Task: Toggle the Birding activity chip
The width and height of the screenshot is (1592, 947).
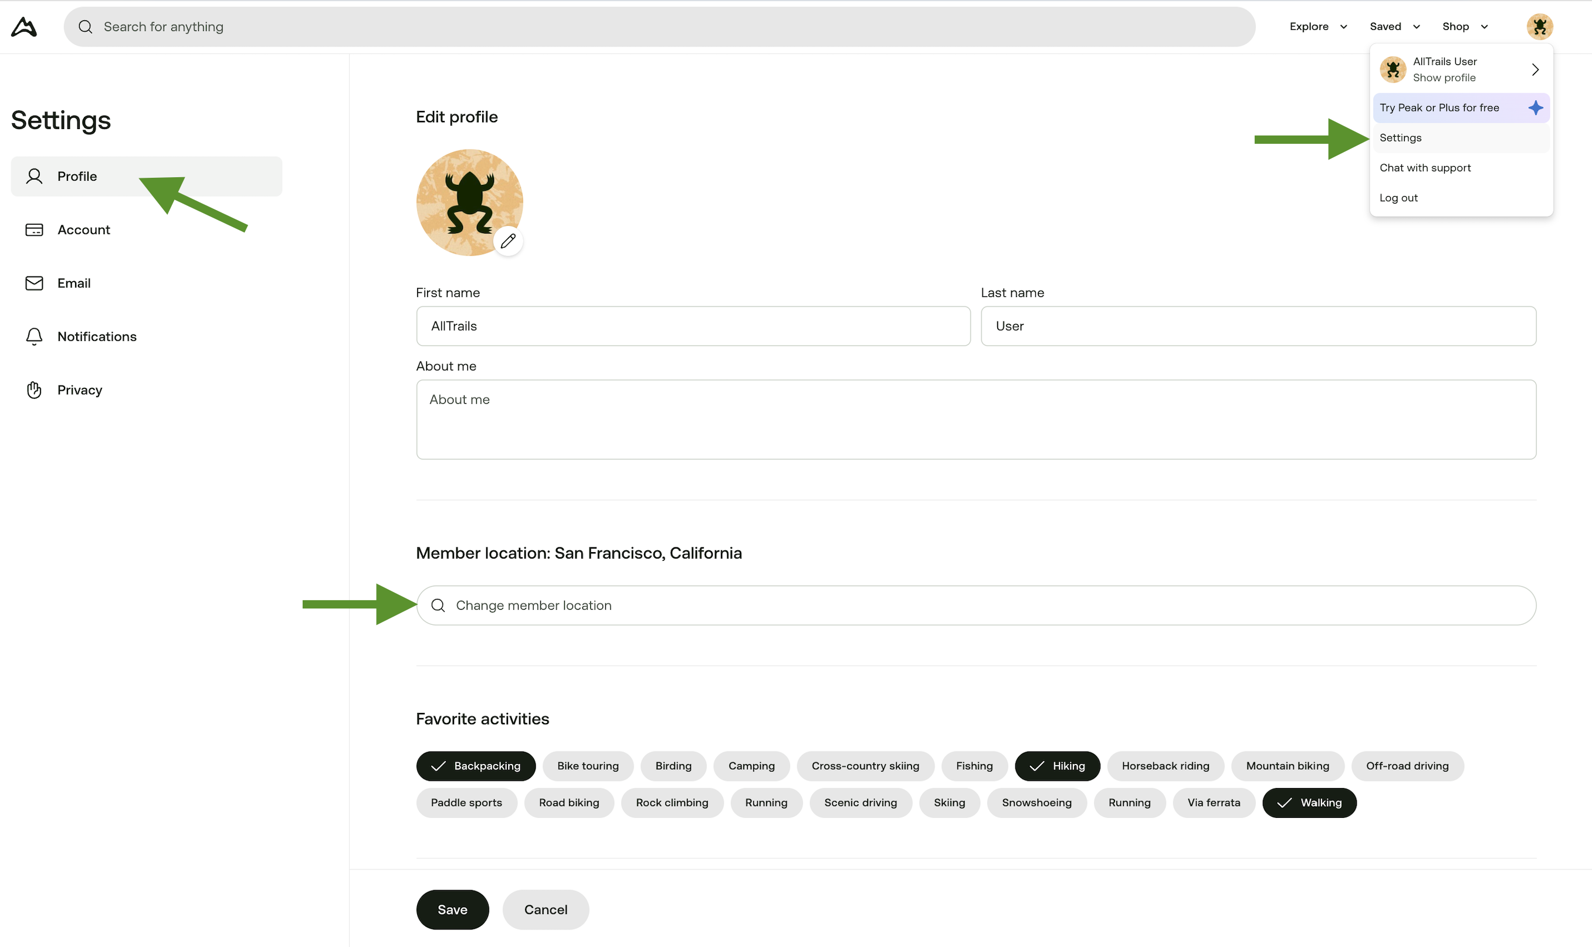Action: tap(673, 766)
